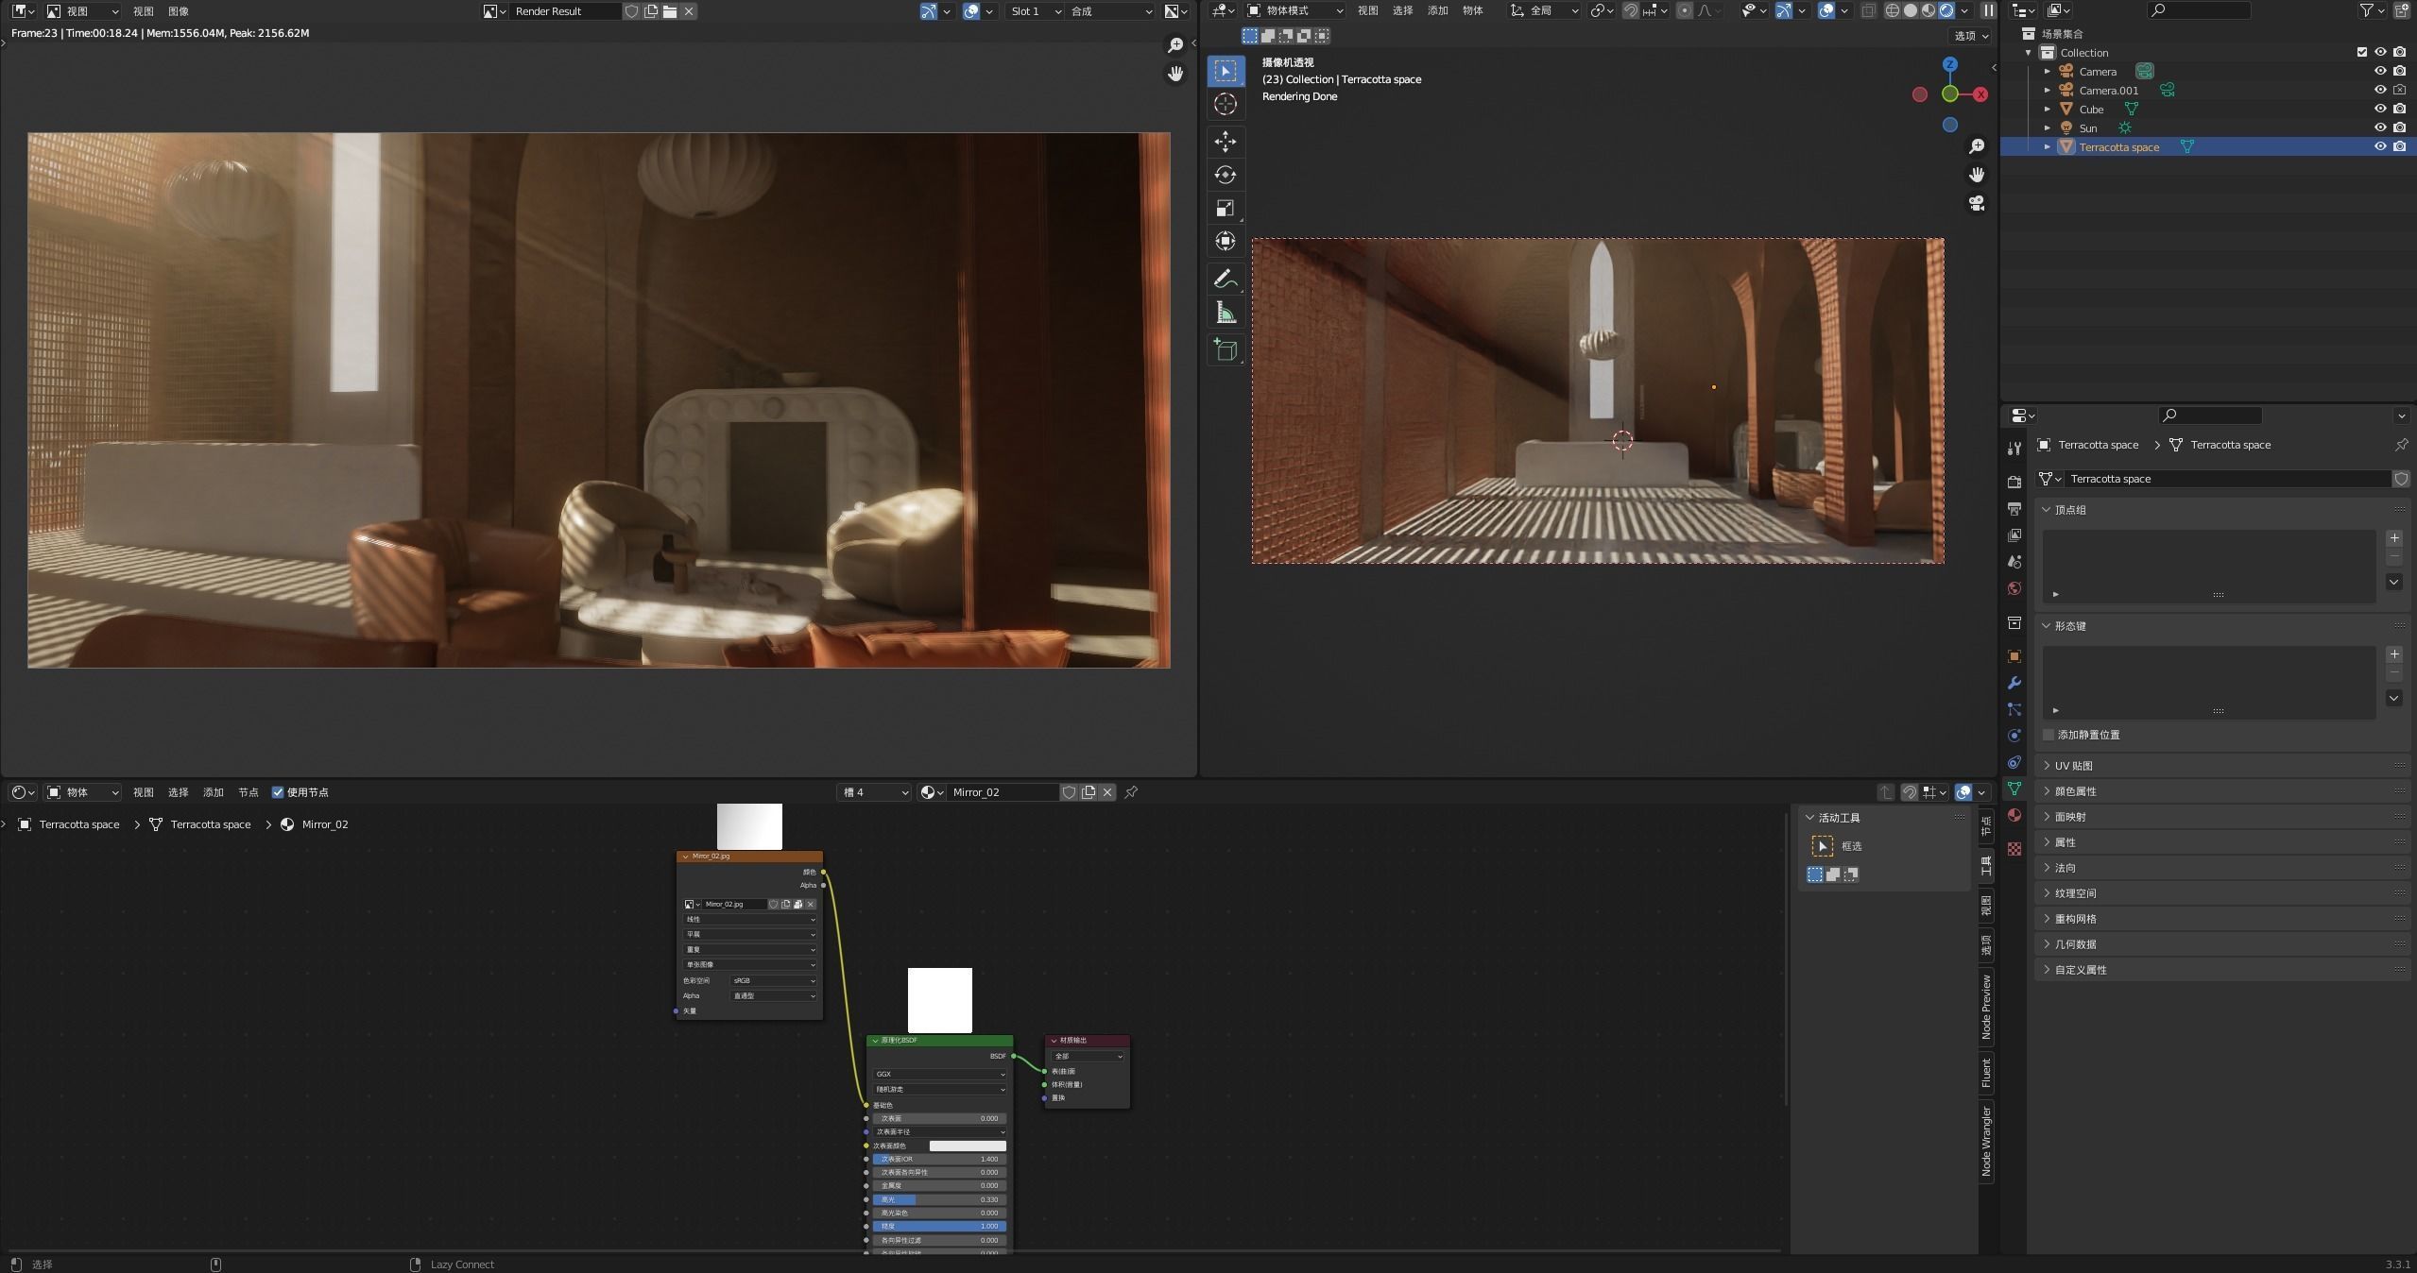This screenshot has height=1273, width=2417.
Task: Open the View Layer properties tab
Action: pyautogui.click(x=2014, y=535)
